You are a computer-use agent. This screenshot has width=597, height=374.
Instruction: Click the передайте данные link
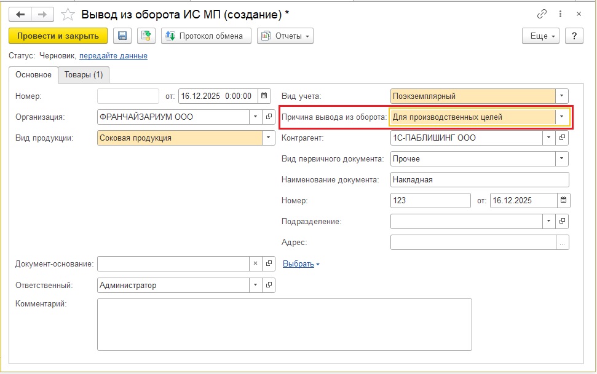click(113, 56)
